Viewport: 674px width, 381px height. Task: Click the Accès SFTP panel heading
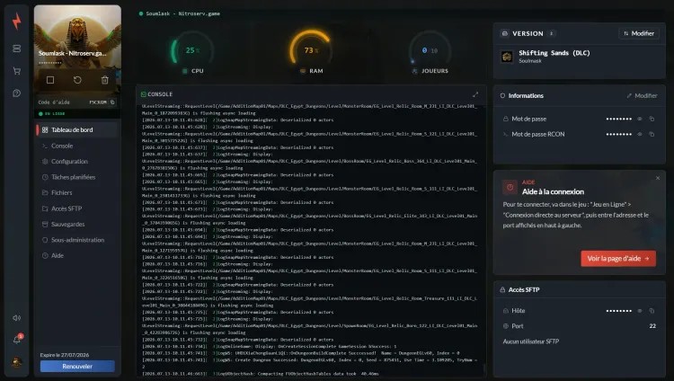click(x=524, y=290)
